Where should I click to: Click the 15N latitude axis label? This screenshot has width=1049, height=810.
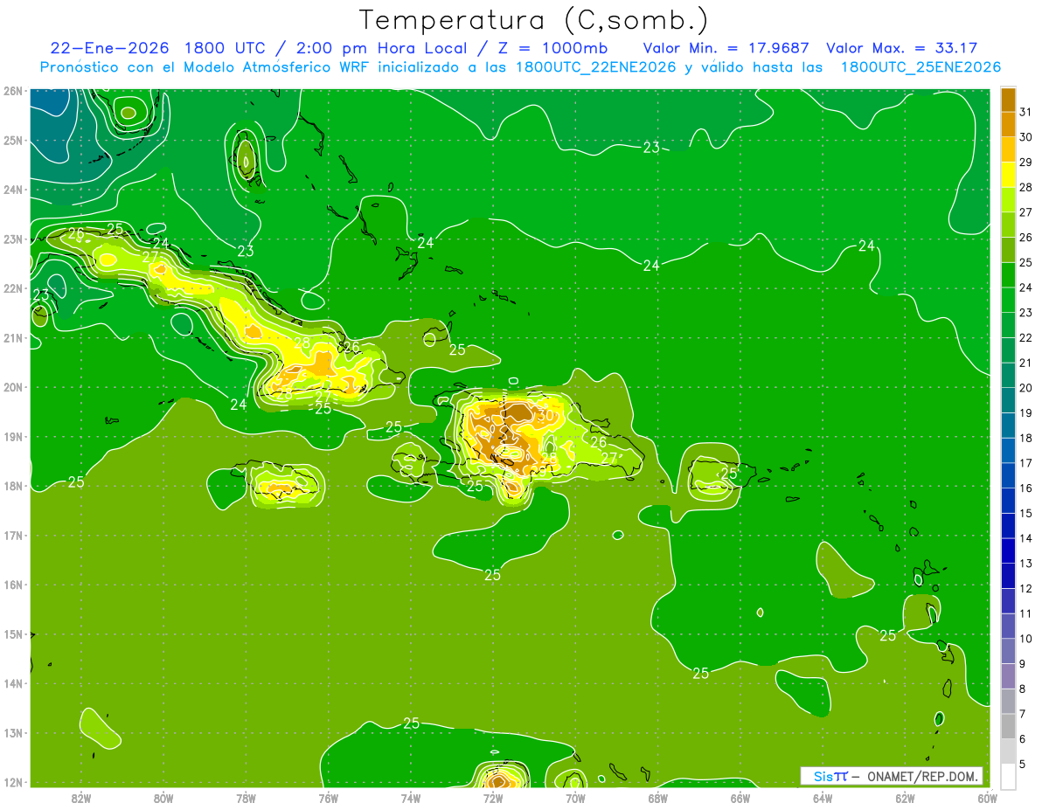click(x=13, y=634)
